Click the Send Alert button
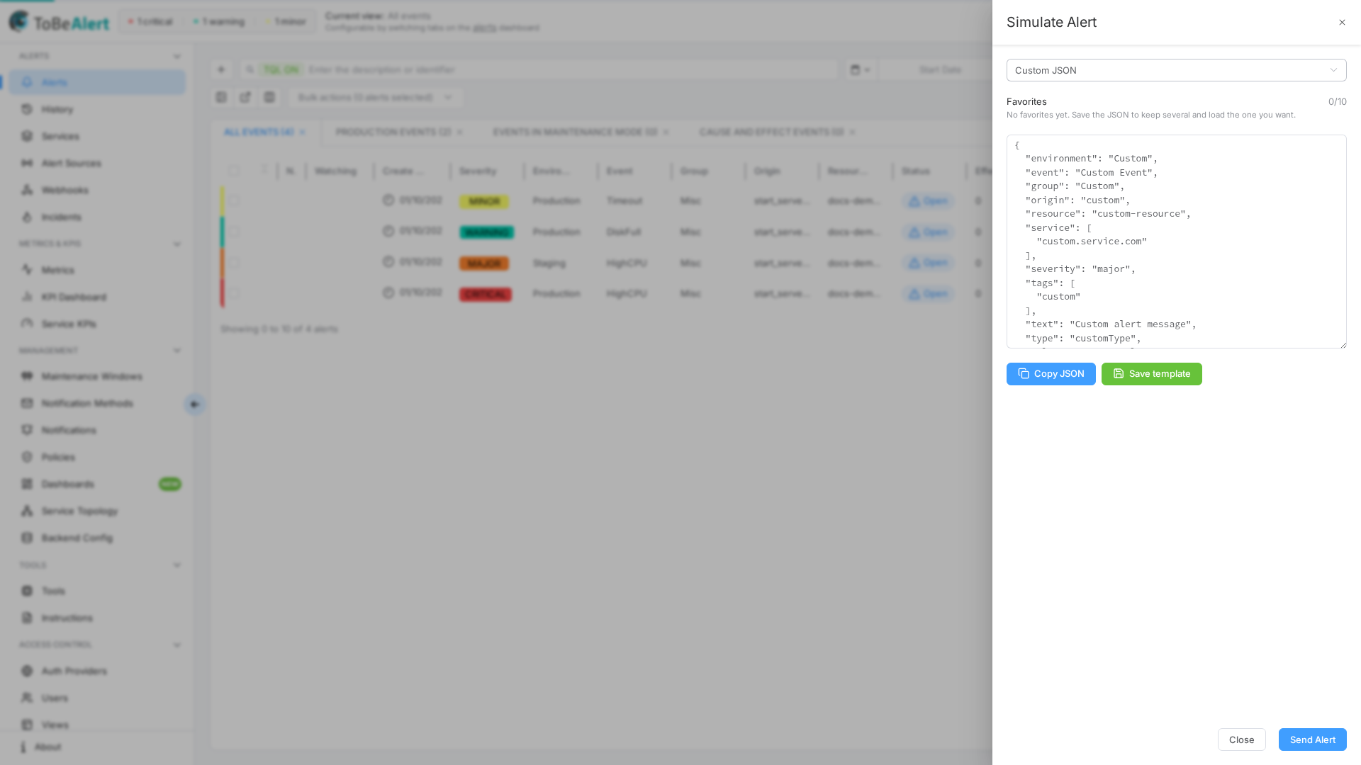1361x765 pixels. [1312, 739]
